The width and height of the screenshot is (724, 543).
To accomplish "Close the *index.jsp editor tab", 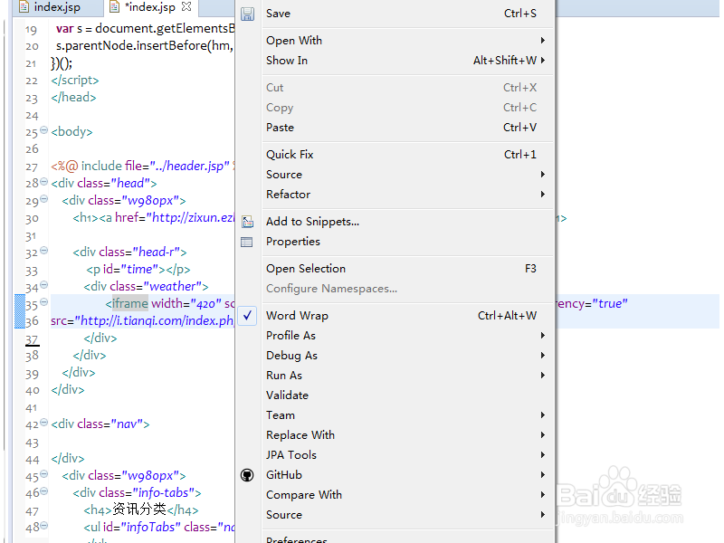I will point(186,7).
